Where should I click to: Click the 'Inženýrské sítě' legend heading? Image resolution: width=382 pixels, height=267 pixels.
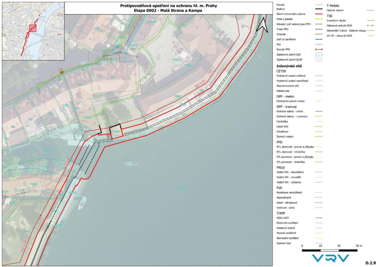click(289, 66)
